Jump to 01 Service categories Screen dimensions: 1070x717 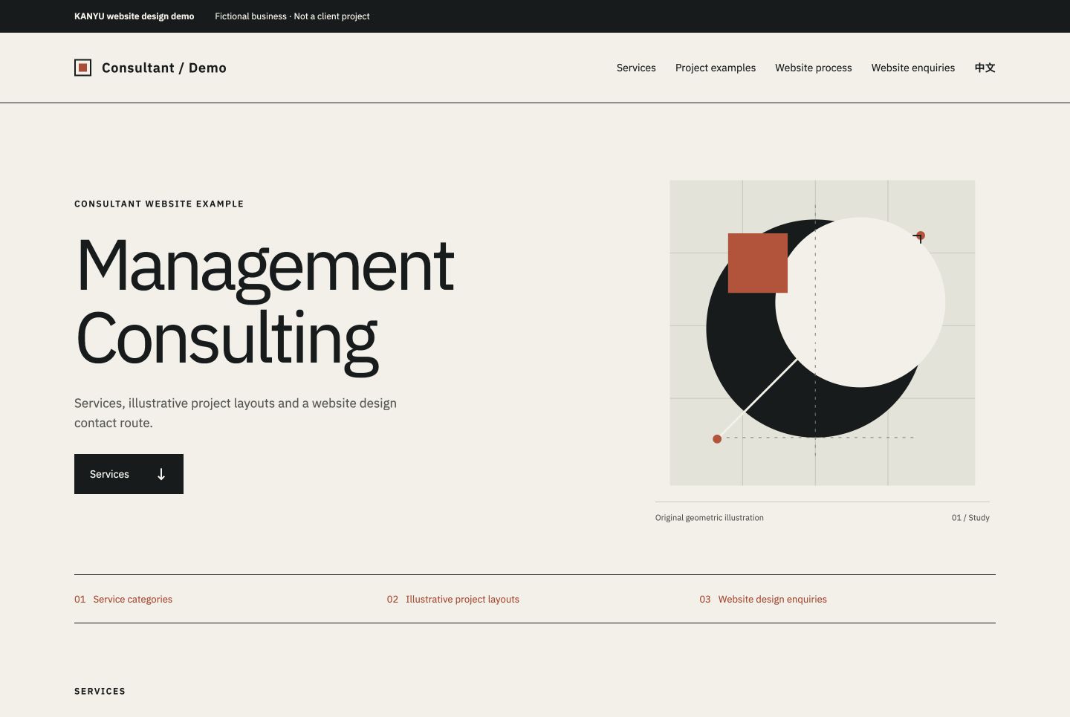(x=123, y=599)
